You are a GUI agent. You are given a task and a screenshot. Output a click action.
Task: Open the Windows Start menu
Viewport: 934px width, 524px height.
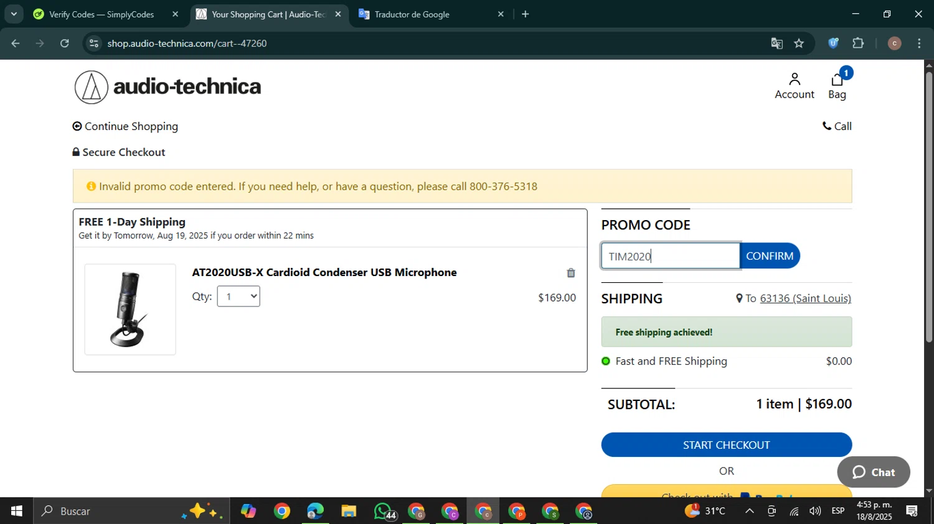[16, 511]
